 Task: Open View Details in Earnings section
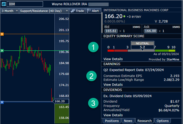(113, 84)
